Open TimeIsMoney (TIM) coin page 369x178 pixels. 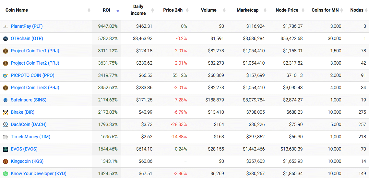(x=30, y=137)
